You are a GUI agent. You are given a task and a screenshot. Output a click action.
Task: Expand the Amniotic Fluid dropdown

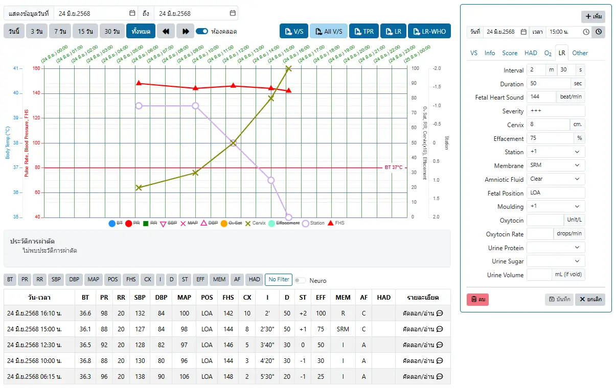tap(556, 179)
